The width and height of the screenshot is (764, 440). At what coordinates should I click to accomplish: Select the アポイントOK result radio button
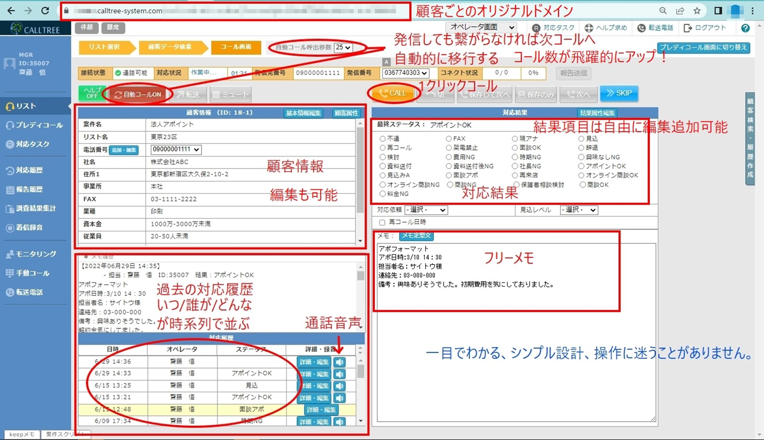pos(581,166)
